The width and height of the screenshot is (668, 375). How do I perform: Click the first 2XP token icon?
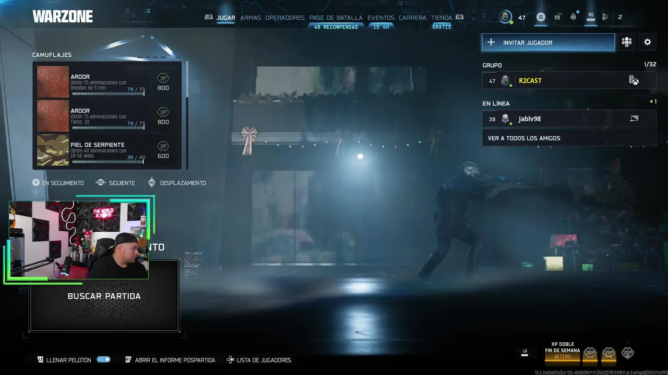point(590,353)
